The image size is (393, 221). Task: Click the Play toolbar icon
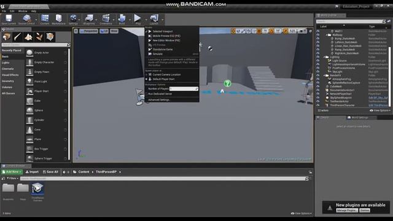click(x=138, y=19)
